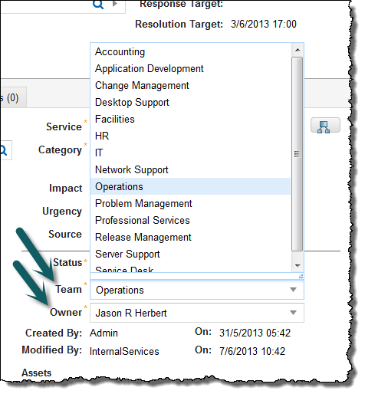This screenshot has height=394, width=365.
Task: Open the Owner dropdown arrow
Action: [x=293, y=313]
